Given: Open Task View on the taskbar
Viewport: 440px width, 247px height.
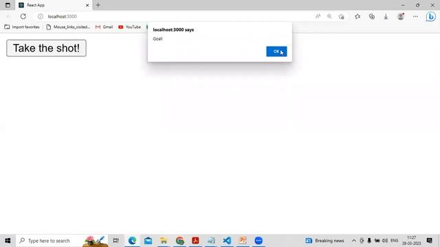Looking at the screenshot, I should click(x=115, y=241).
